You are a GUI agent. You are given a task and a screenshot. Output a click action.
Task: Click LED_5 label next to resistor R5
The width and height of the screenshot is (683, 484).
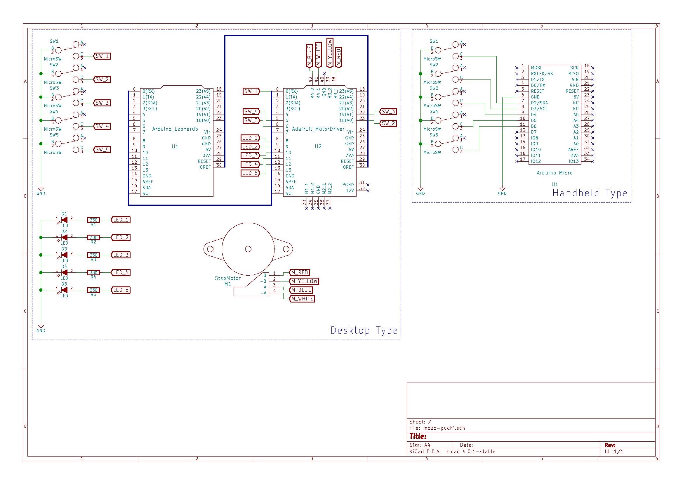[121, 290]
